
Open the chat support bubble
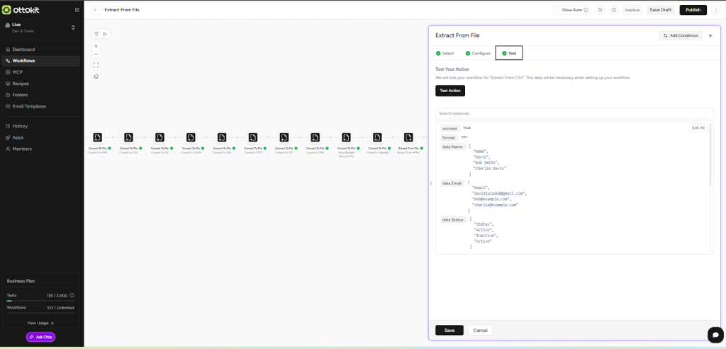(714, 335)
